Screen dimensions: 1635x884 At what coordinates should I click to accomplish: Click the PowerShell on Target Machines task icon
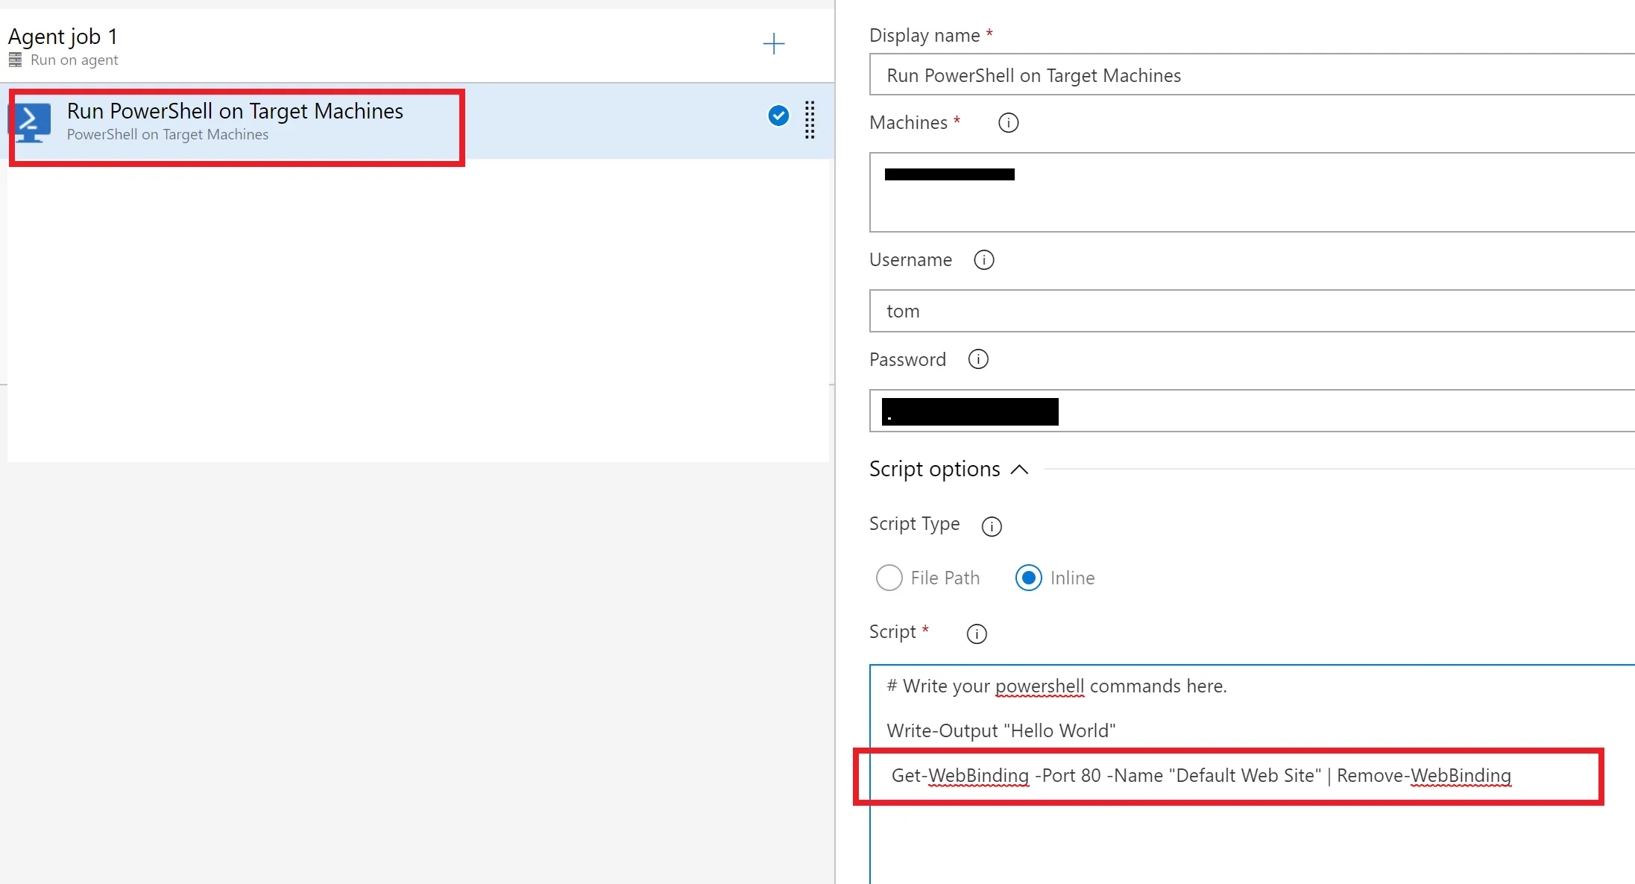tap(31, 122)
